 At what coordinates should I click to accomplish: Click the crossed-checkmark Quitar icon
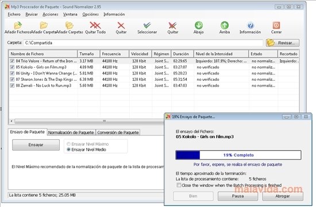click(x=173, y=25)
